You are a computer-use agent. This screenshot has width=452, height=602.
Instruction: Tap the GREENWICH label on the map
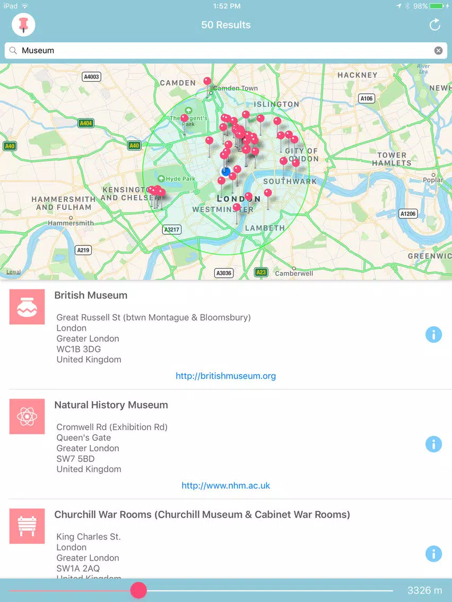pyautogui.click(x=430, y=256)
